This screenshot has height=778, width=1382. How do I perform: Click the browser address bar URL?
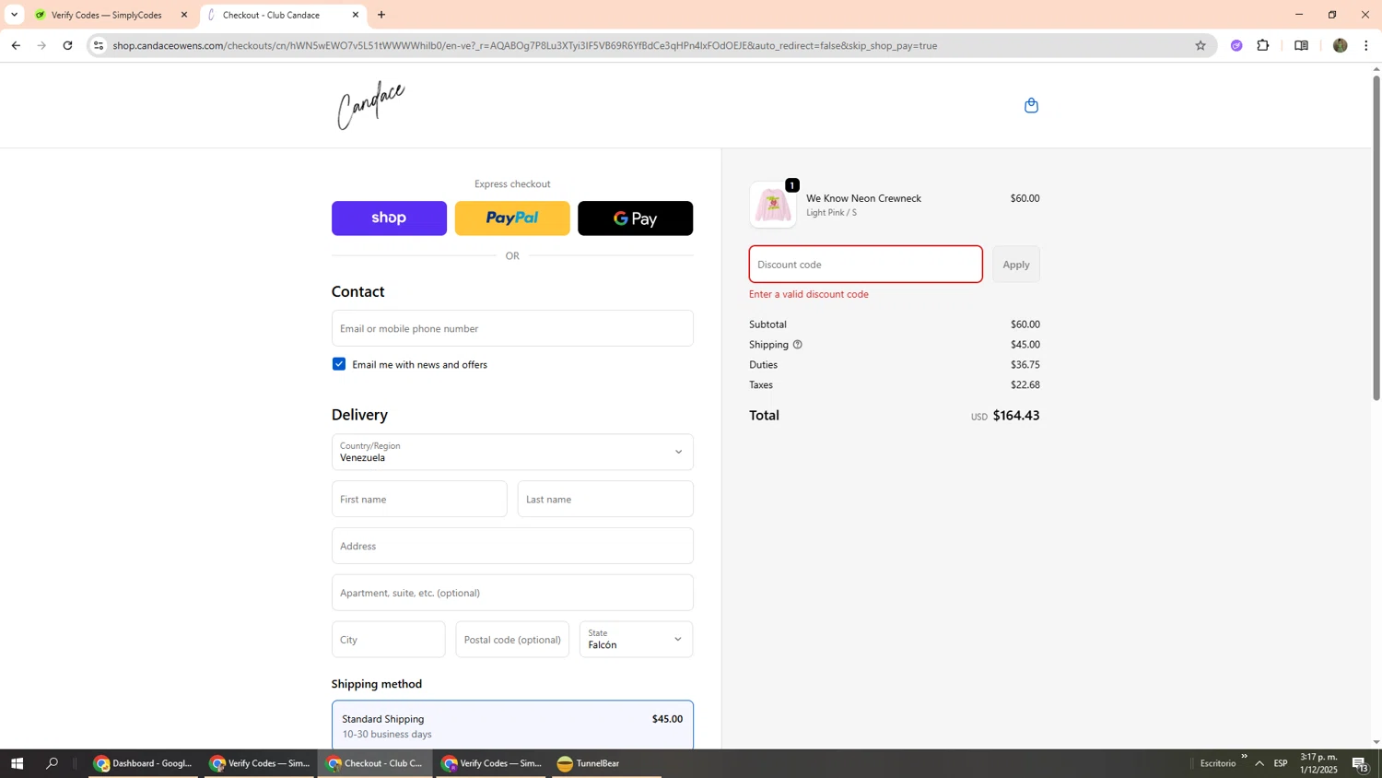pos(525,45)
